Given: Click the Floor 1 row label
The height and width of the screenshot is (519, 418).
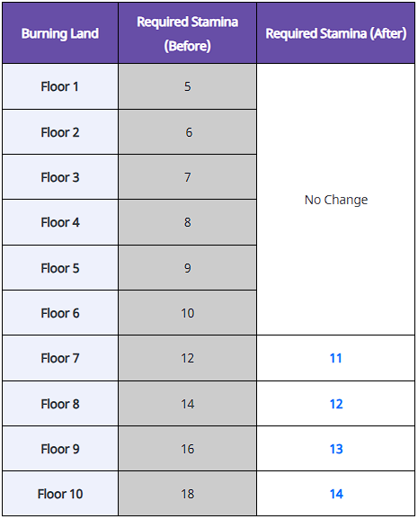Looking at the screenshot, I should tap(60, 86).
